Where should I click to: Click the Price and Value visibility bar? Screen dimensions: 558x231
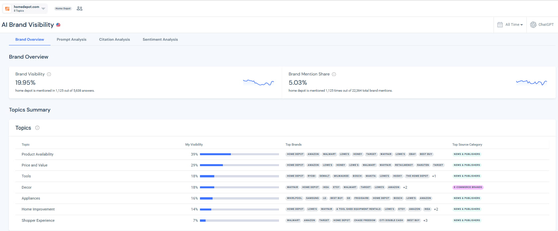click(239, 165)
